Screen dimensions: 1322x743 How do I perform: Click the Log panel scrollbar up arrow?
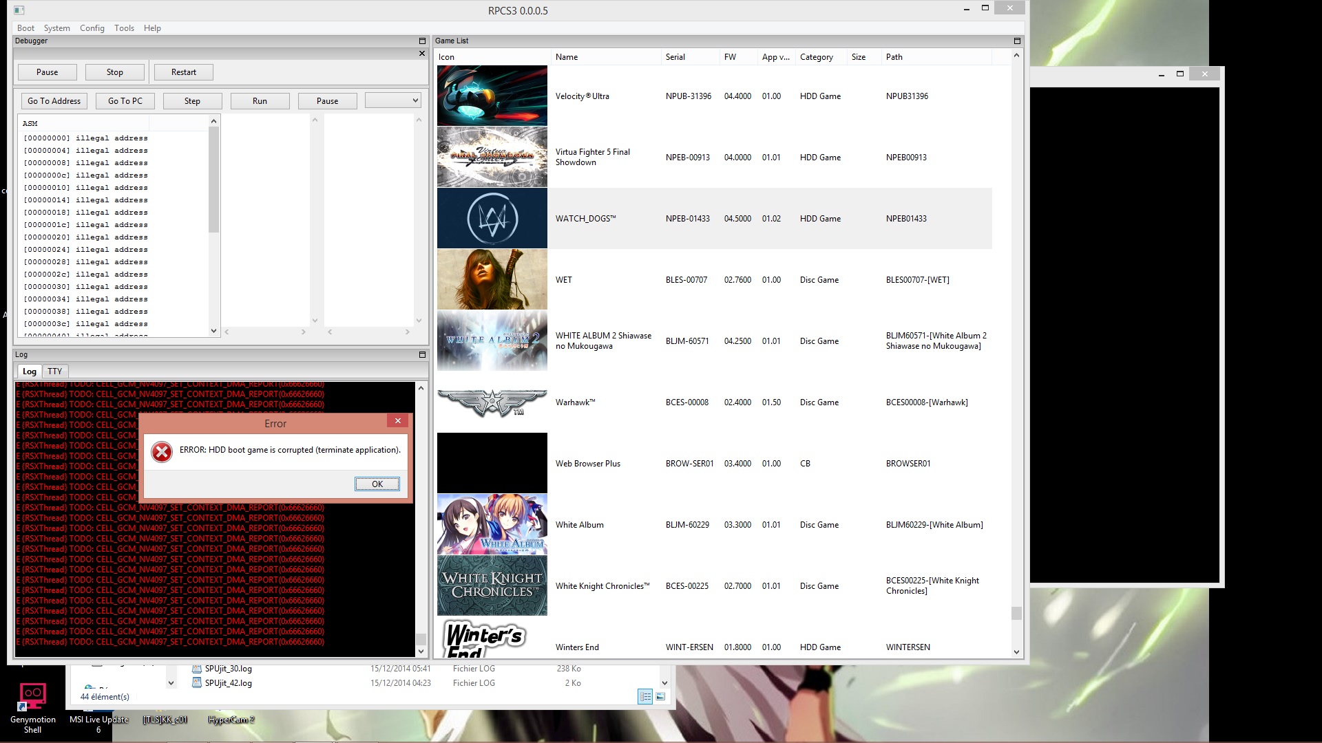(421, 389)
